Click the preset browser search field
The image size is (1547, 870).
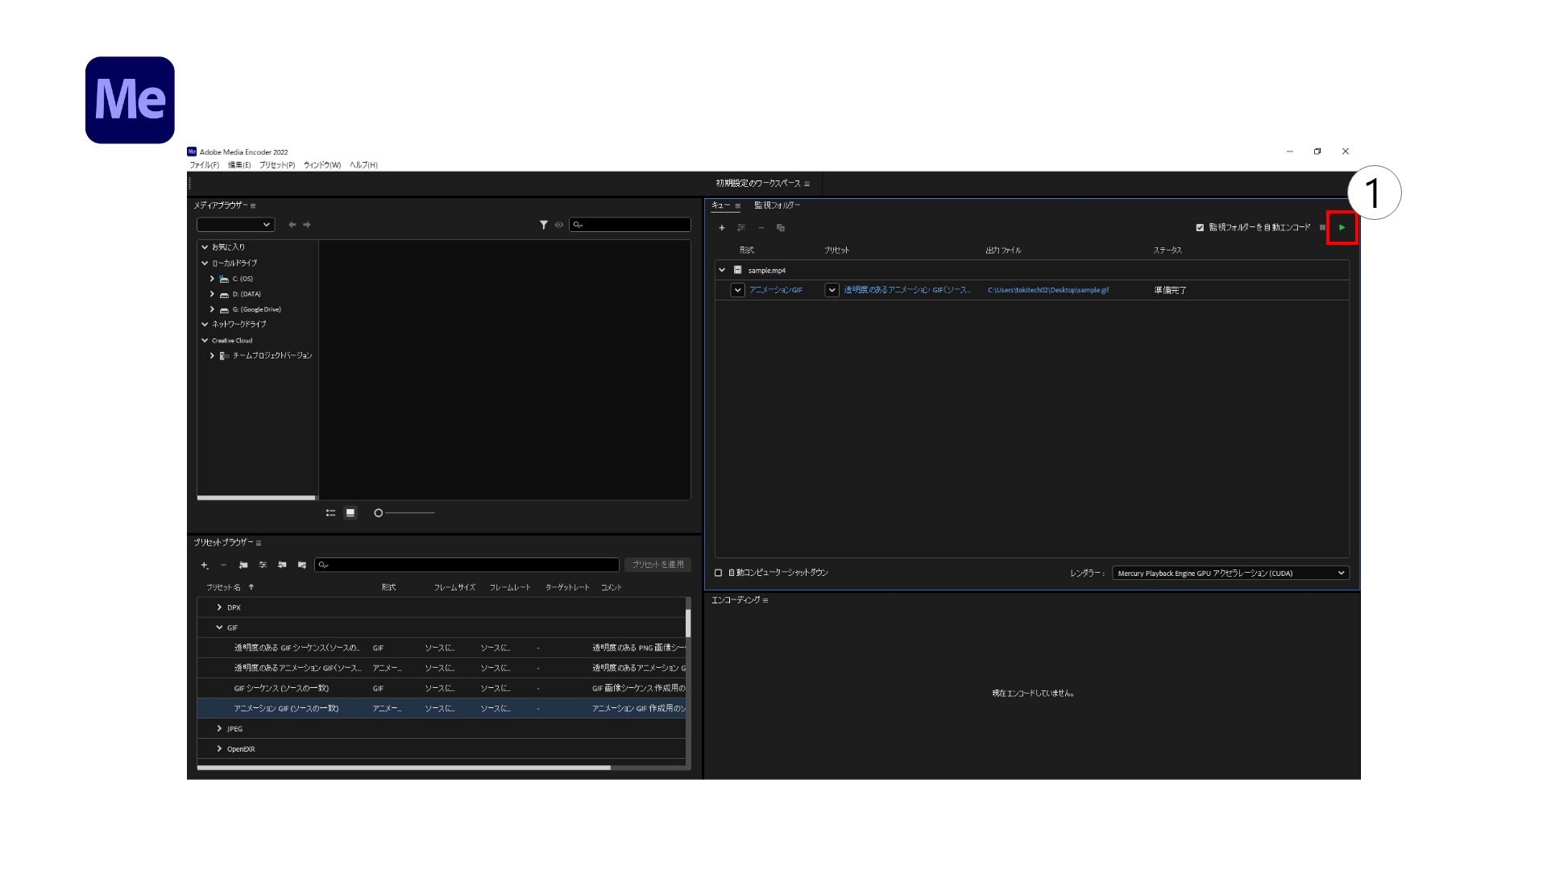[467, 564]
